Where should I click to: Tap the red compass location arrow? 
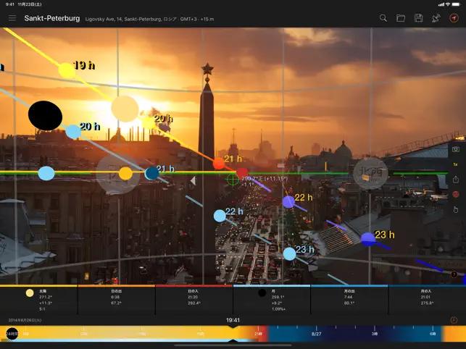pyautogui.click(x=454, y=18)
